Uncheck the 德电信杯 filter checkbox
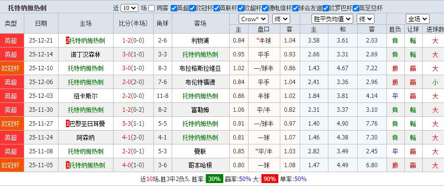 265,8
